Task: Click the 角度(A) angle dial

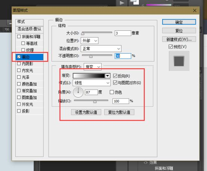Action: (78, 92)
